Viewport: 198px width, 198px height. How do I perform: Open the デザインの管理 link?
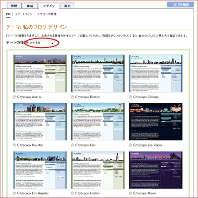[47, 14]
